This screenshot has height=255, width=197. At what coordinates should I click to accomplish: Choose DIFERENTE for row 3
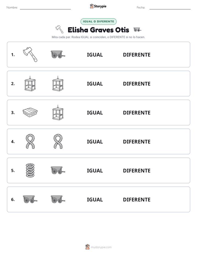point(137,113)
